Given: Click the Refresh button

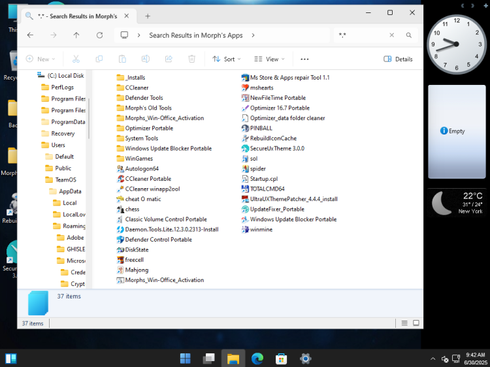Looking at the screenshot, I should [x=99, y=35].
